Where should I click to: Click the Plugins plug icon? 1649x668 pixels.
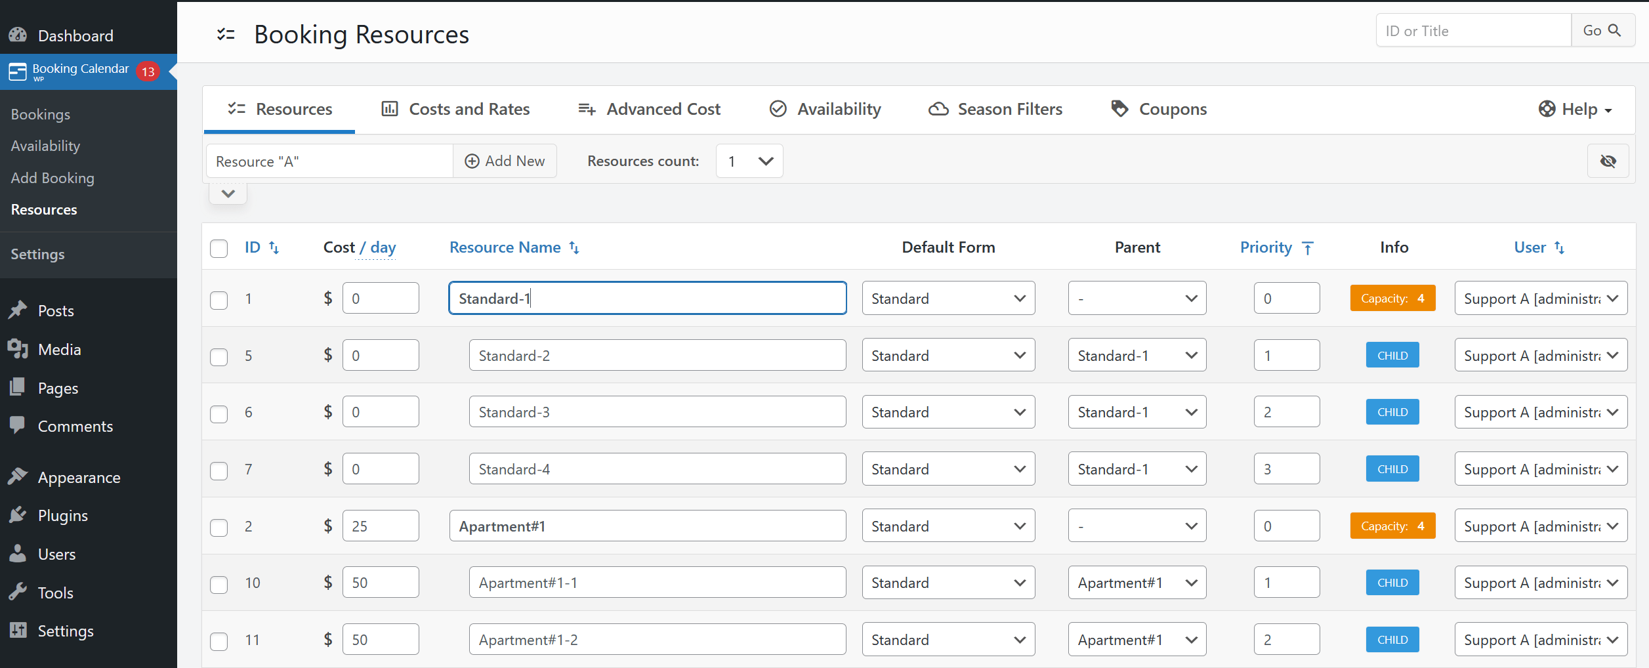(x=18, y=514)
